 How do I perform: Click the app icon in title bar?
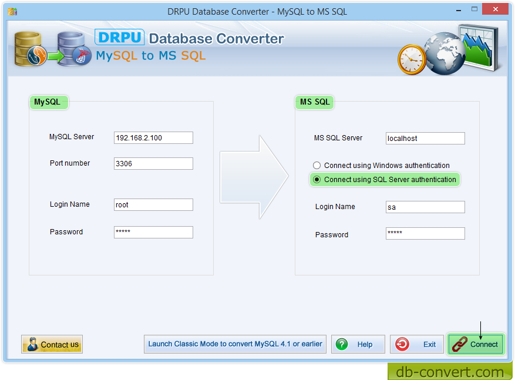coord(12,12)
